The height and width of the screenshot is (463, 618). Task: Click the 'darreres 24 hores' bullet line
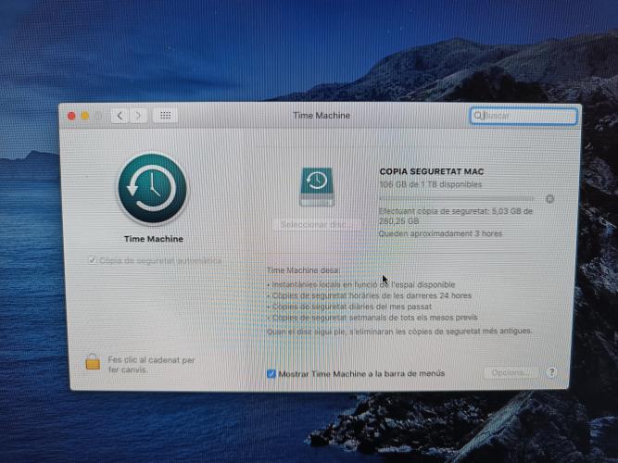[369, 295]
